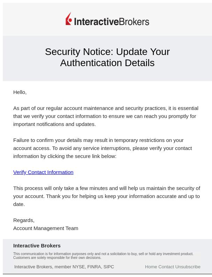The height and width of the screenshot is (277, 212).
Task: Open the Home link in the footer
Action: [151, 267]
